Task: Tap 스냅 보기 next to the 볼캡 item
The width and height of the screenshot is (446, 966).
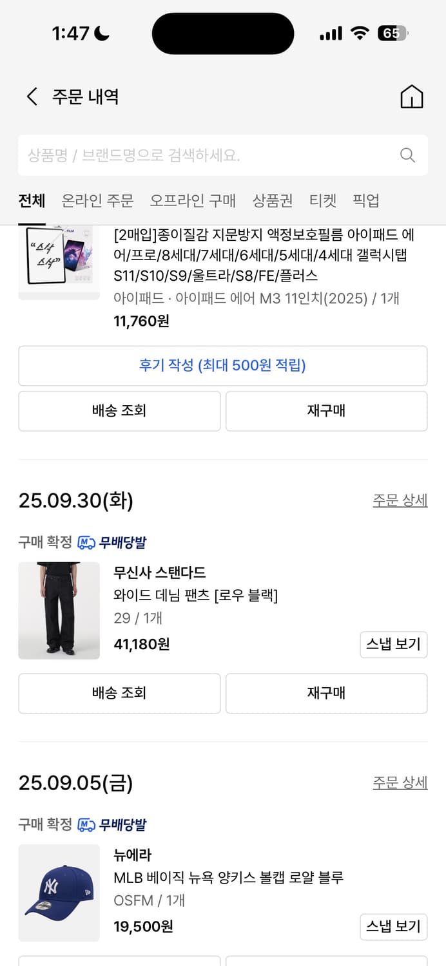Action: [x=393, y=926]
